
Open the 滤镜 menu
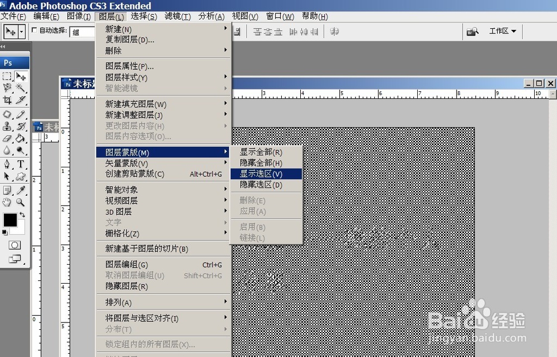(177, 16)
